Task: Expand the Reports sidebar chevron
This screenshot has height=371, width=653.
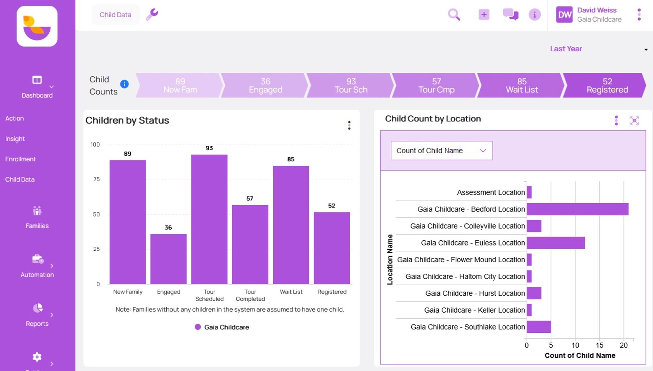Action: (x=52, y=314)
